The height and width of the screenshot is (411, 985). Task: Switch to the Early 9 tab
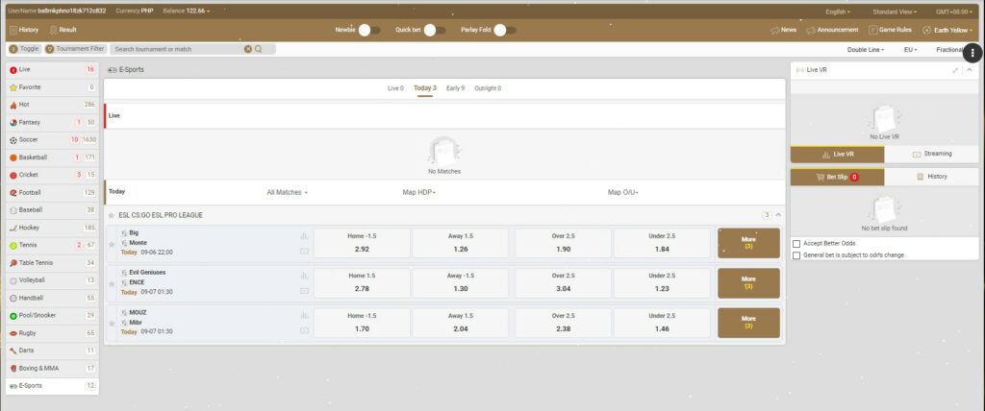coord(455,88)
